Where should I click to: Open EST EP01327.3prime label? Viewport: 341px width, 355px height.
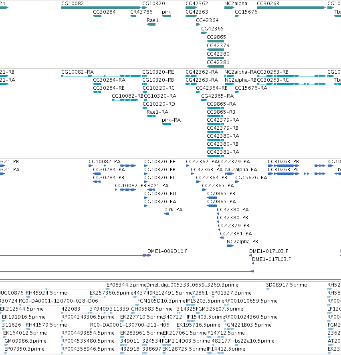[x=232, y=293]
